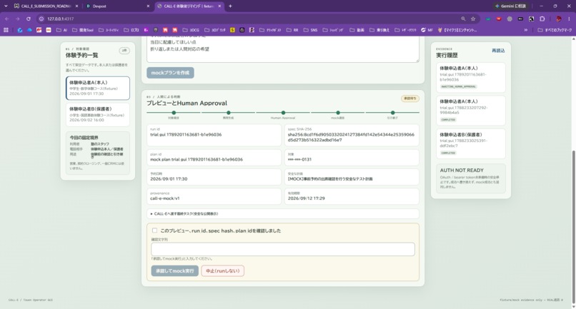Click the plan id value mock.plan.trial.gui

(197, 160)
